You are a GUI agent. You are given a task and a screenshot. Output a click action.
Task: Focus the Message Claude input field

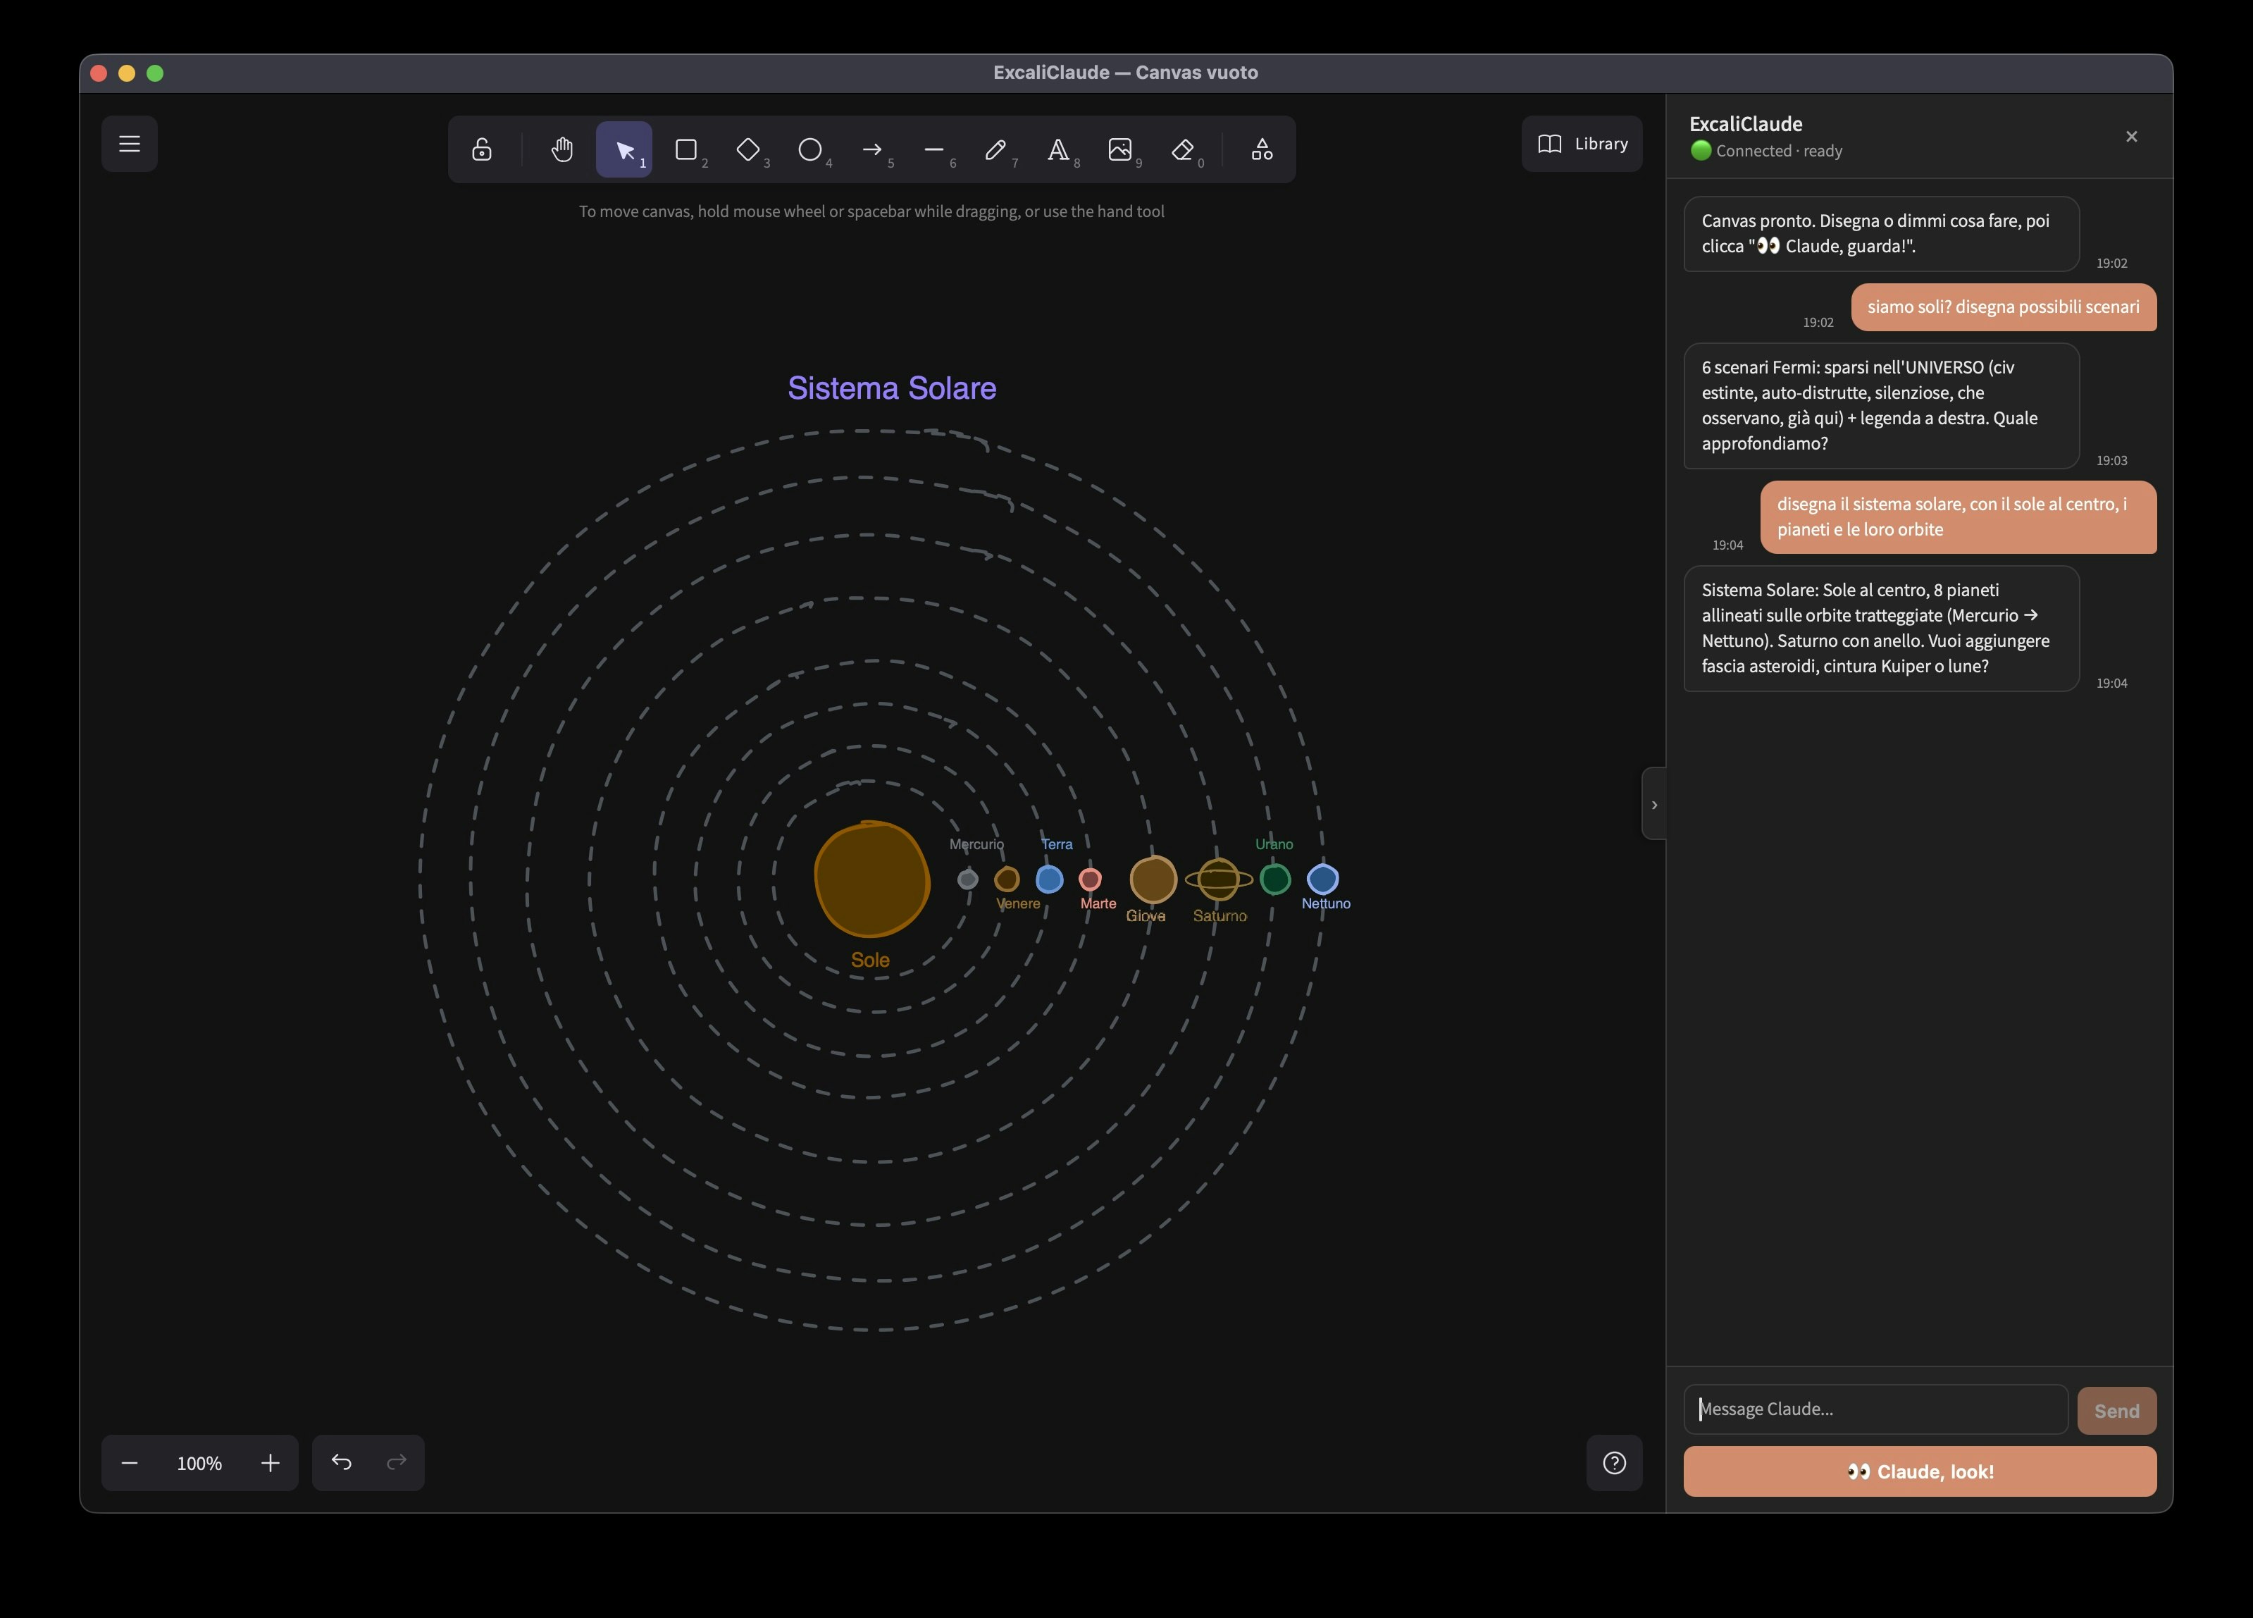[x=1875, y=1409]
